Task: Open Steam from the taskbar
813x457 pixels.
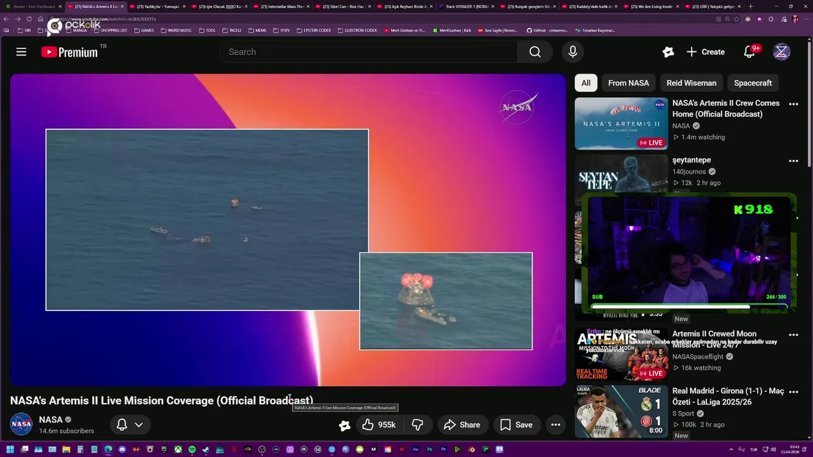Action: point(206,449)
